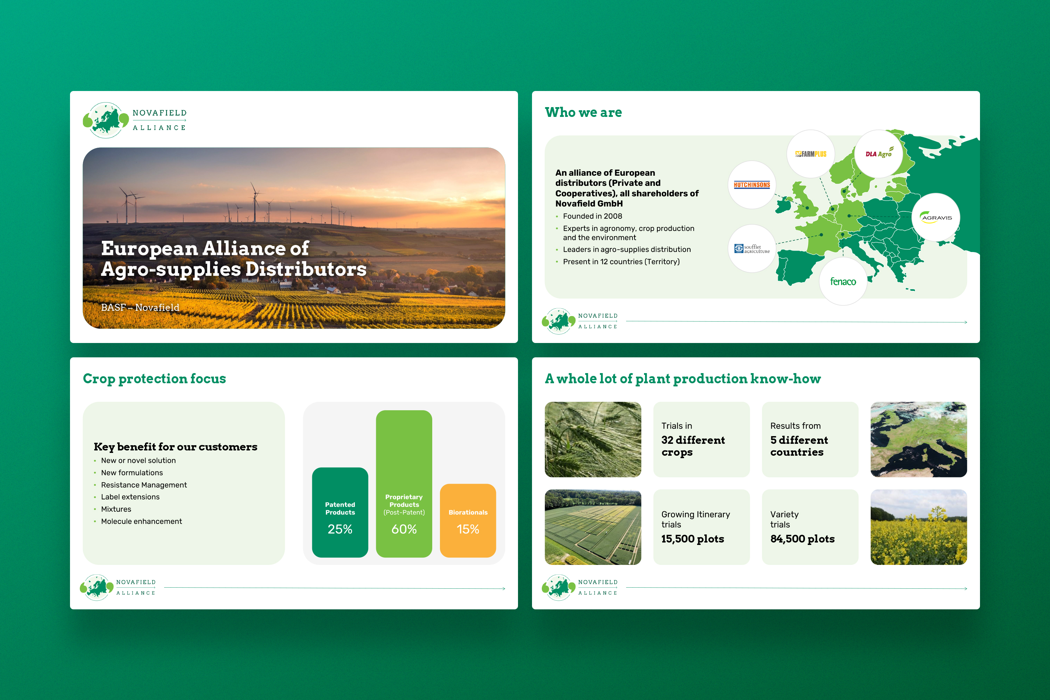Click the Hutchinsons logo circle
The width and height of the screenshot is (1050, 700).
pyautogui.click(x=752, y=185)
